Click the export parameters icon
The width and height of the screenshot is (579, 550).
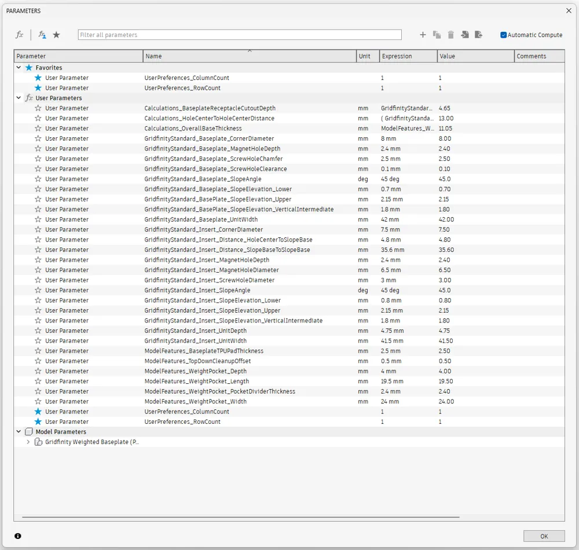(479, 35)
